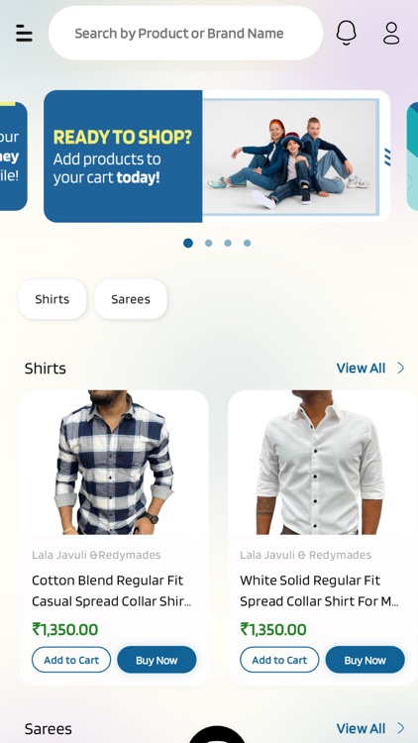The height and width of the screenshot is (743, 418).
Task: Select the second carousel dot indicator
Action: pos(209,243)
